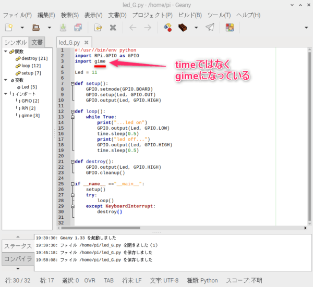This screenshot has height=287, width=313.
Task: Select setup [7] in symbol tree
Action: pyautogui.click(x=28, y=73)
